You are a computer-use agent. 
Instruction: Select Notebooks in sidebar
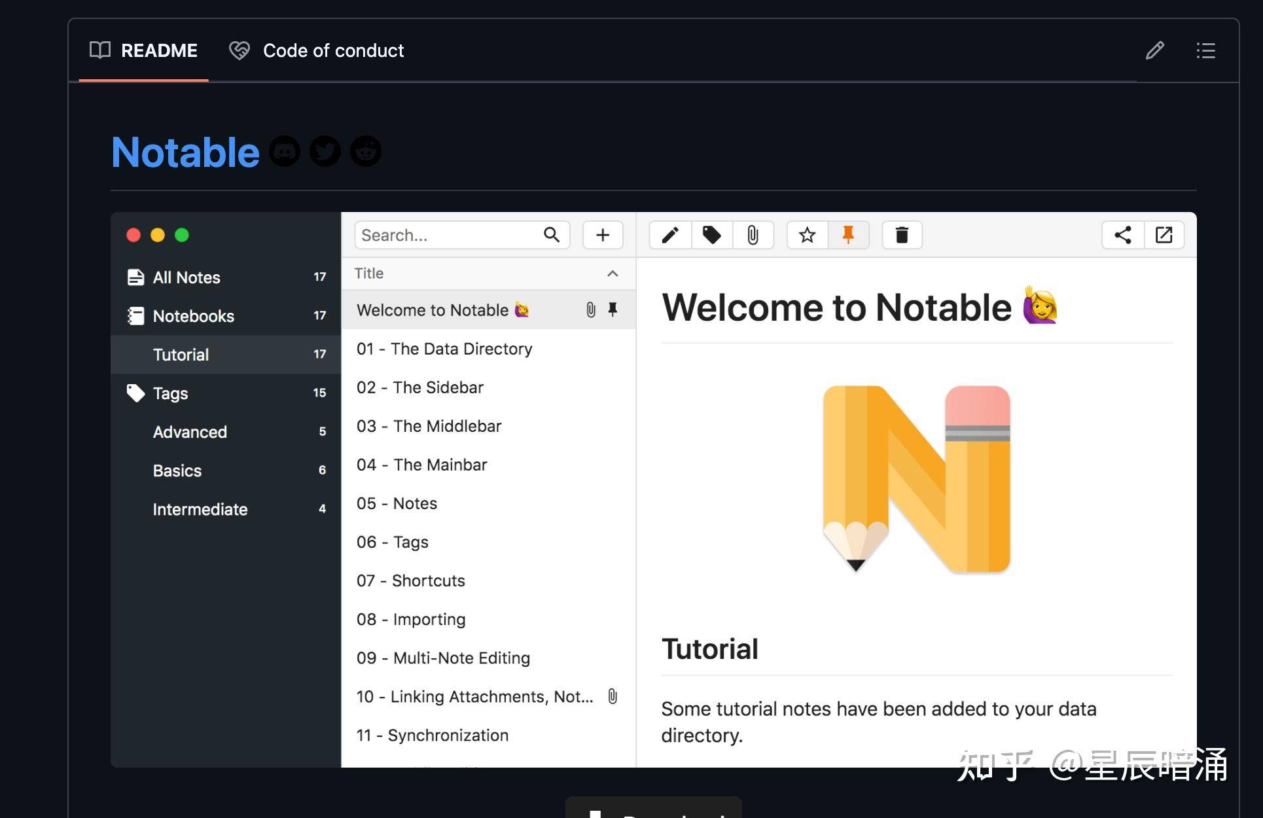click(226, 316)
